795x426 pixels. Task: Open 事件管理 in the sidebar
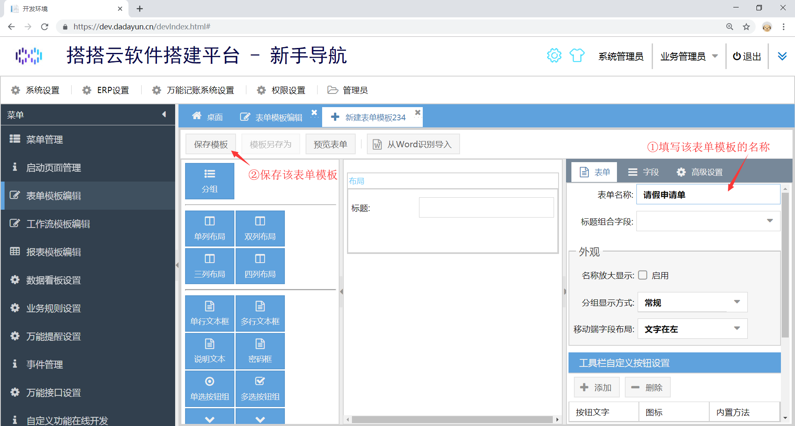pos(88,364)
